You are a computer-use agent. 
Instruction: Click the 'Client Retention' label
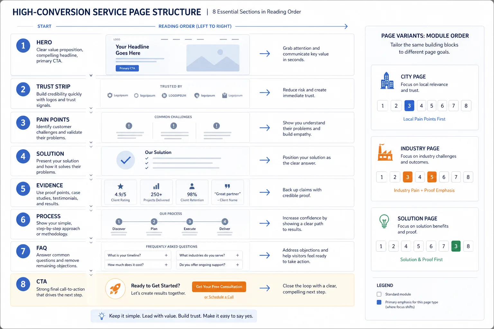pos(192,200)
